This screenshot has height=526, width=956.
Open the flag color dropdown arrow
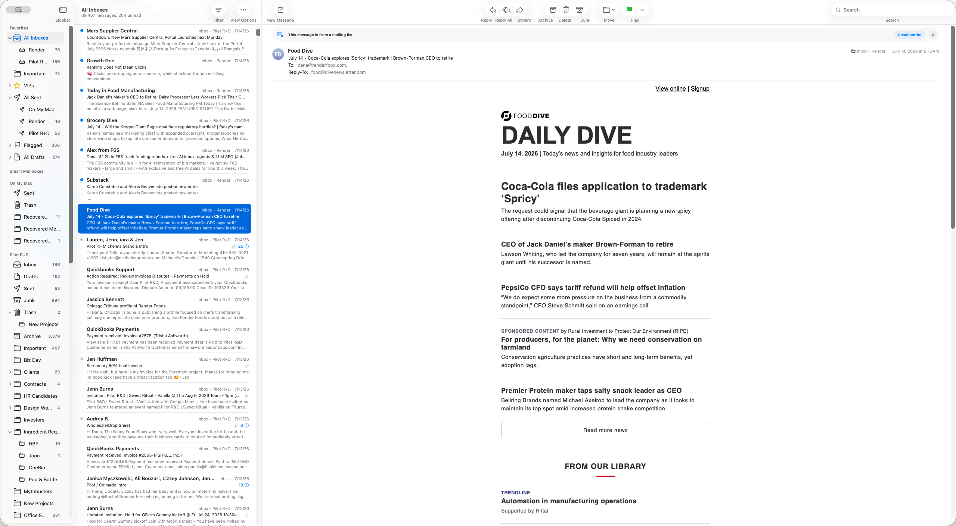(x=642, y=10)
